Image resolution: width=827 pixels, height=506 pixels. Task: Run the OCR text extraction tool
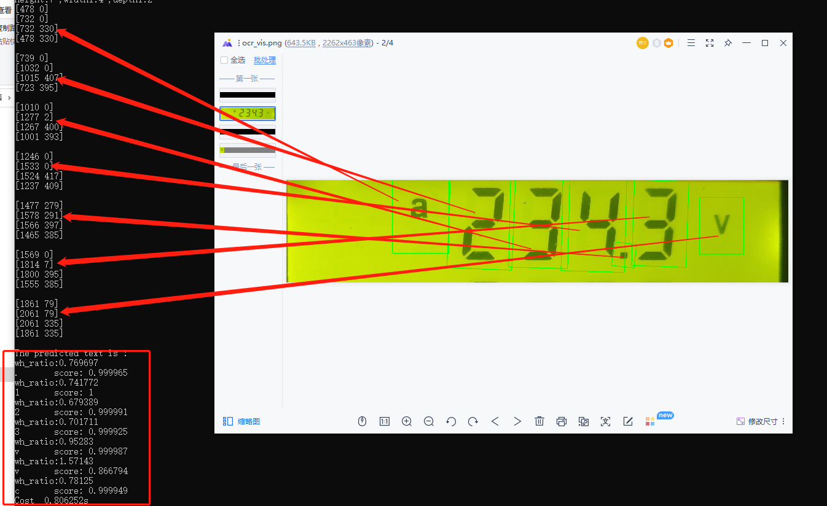click(606, 421)
